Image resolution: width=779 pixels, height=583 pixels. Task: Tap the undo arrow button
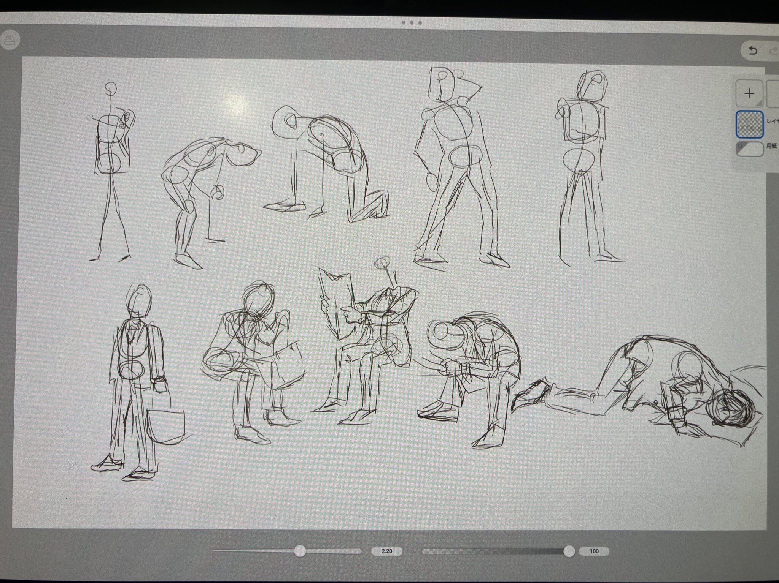tap(753, 51)
